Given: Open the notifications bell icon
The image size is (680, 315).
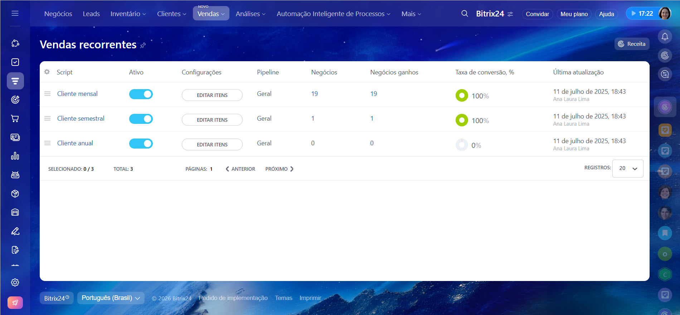Looking at the screenshot, I should click(x=665, y=37).
